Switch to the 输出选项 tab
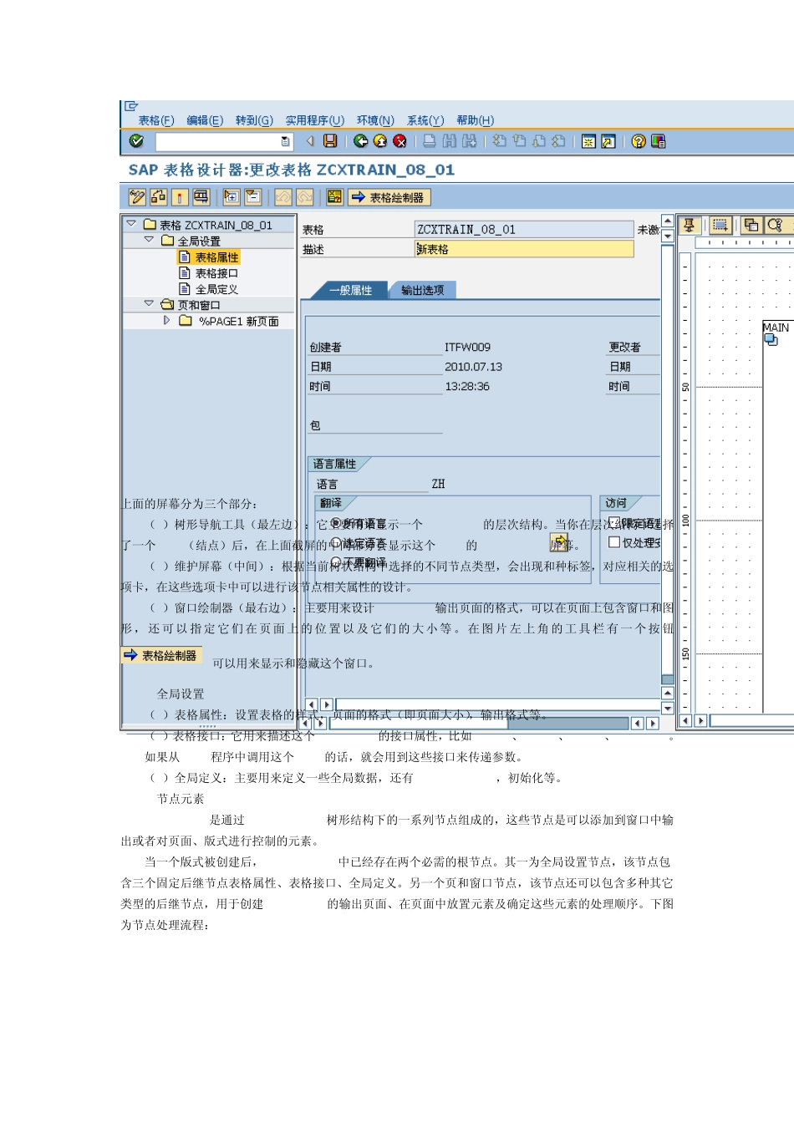794x1123 pixels. point(422,290)
